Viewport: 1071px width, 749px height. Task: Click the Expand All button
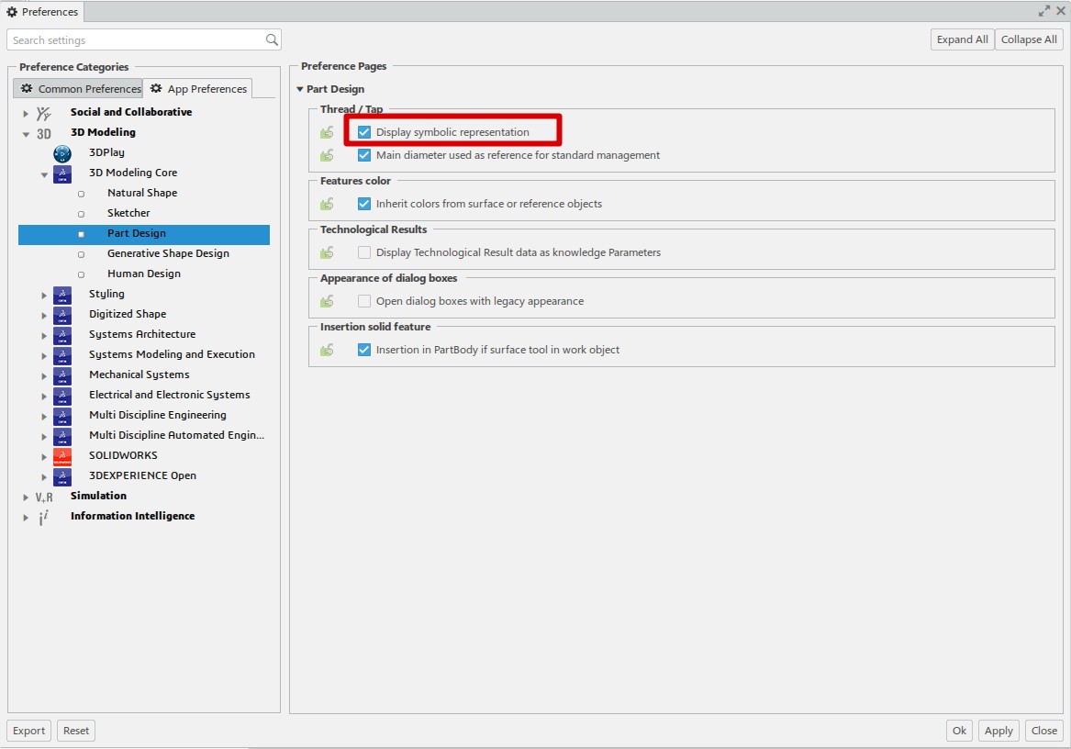click(962, 39)
